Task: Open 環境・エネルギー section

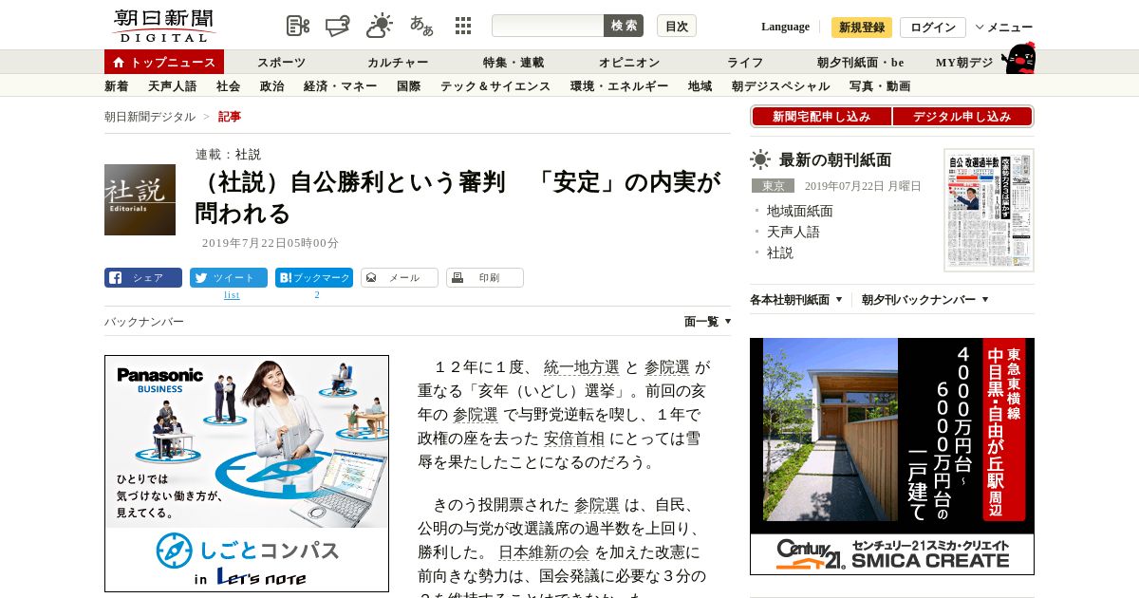Action: click(x=619, y=86)
